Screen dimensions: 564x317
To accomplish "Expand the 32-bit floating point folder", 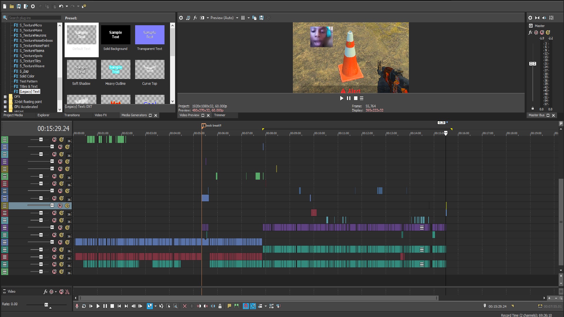I will pyautogui.click(x=5, y=102).
